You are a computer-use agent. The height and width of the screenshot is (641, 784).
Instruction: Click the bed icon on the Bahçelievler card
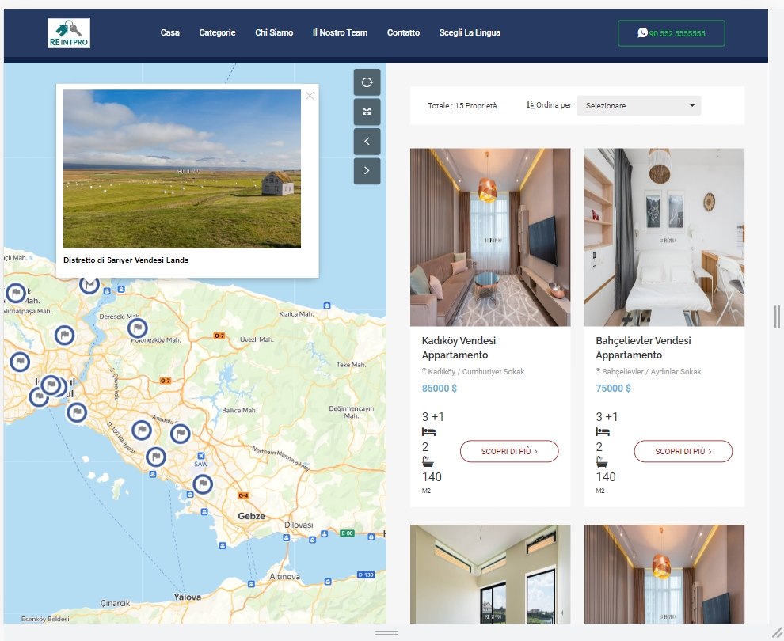coord(603,431)
